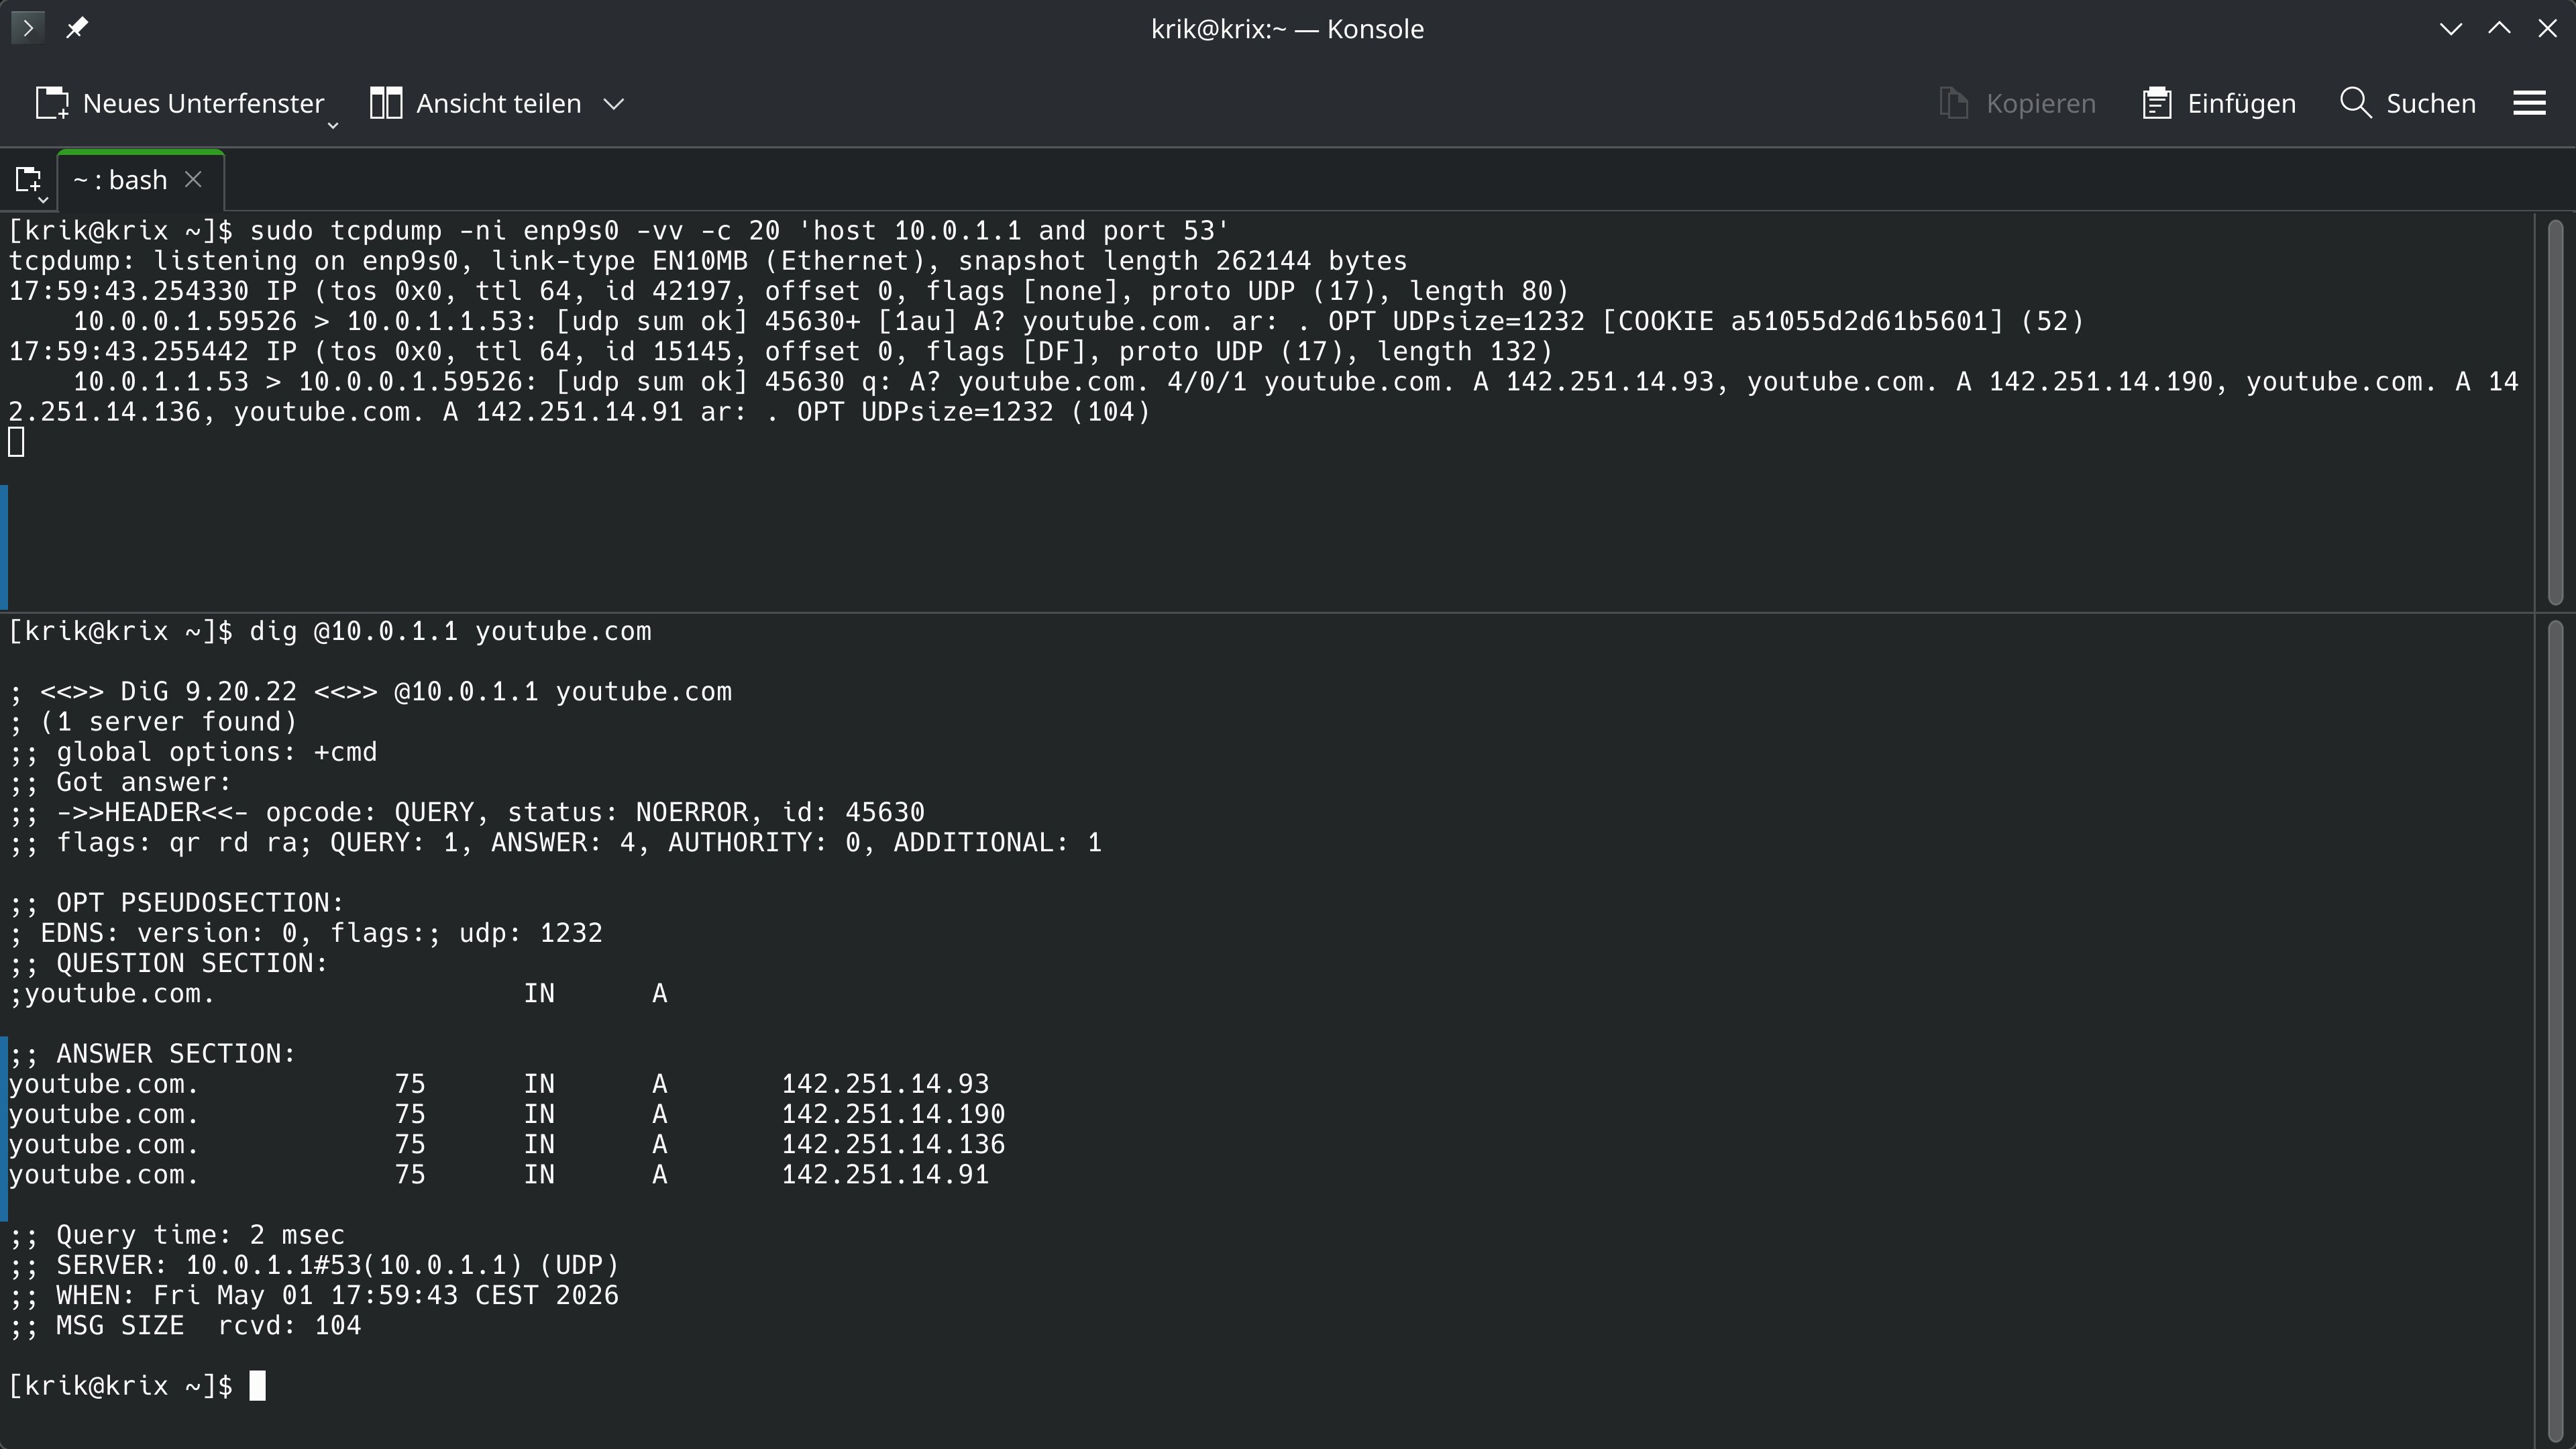Image resolution: width=2576 pixels, height=1449 pixels.
Task: Click 'EDNS: version: 0' line
Action: click(305, 933)
